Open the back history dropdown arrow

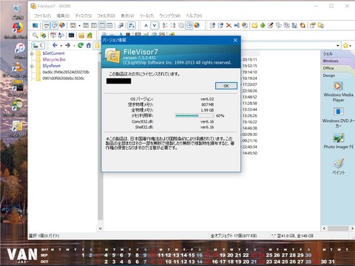61,46
